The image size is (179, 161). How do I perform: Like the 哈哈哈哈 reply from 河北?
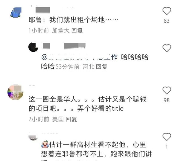click(167, 48)
